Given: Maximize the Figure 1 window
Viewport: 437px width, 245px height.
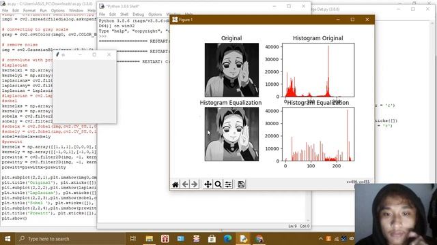Looking at the screenshot, I should point(352,20).
